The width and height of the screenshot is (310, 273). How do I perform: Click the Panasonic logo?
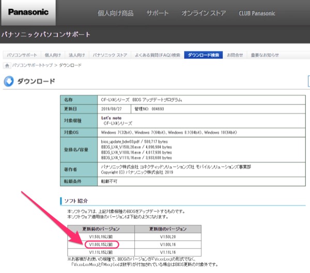[28, 12]
